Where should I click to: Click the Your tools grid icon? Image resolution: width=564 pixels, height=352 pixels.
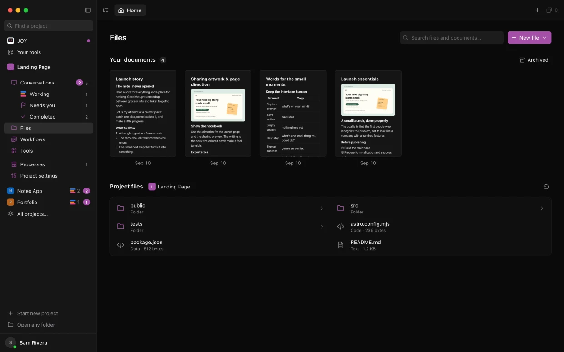(x=10, y=52)
